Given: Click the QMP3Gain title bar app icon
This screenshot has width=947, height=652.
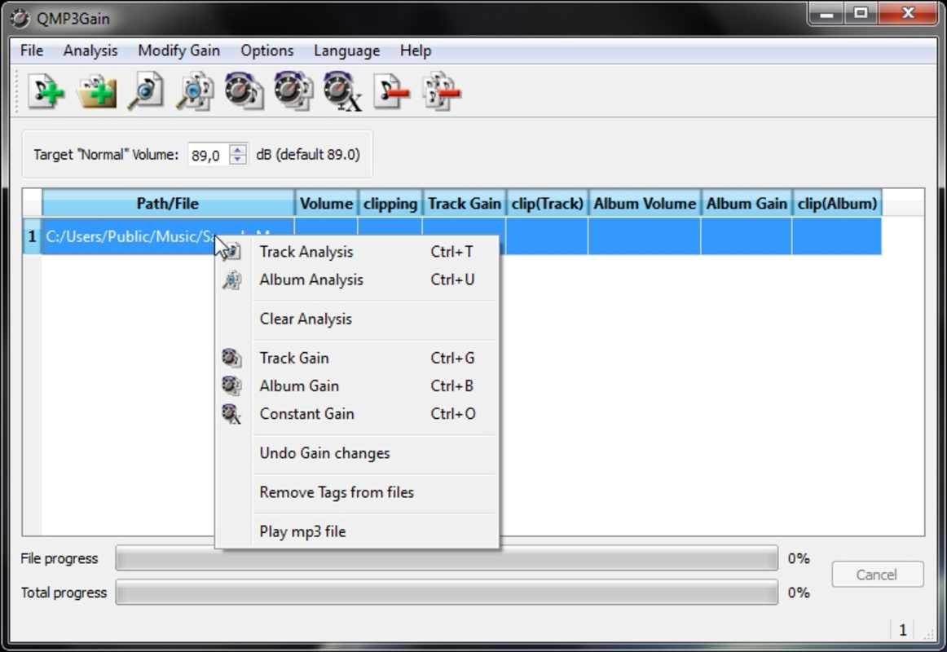Looking at the screenshot, I should [x=20, y=19].
